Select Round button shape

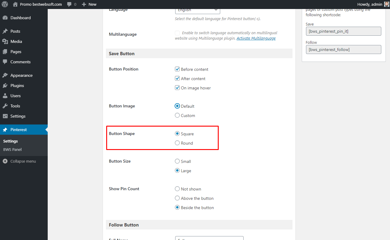177,143
